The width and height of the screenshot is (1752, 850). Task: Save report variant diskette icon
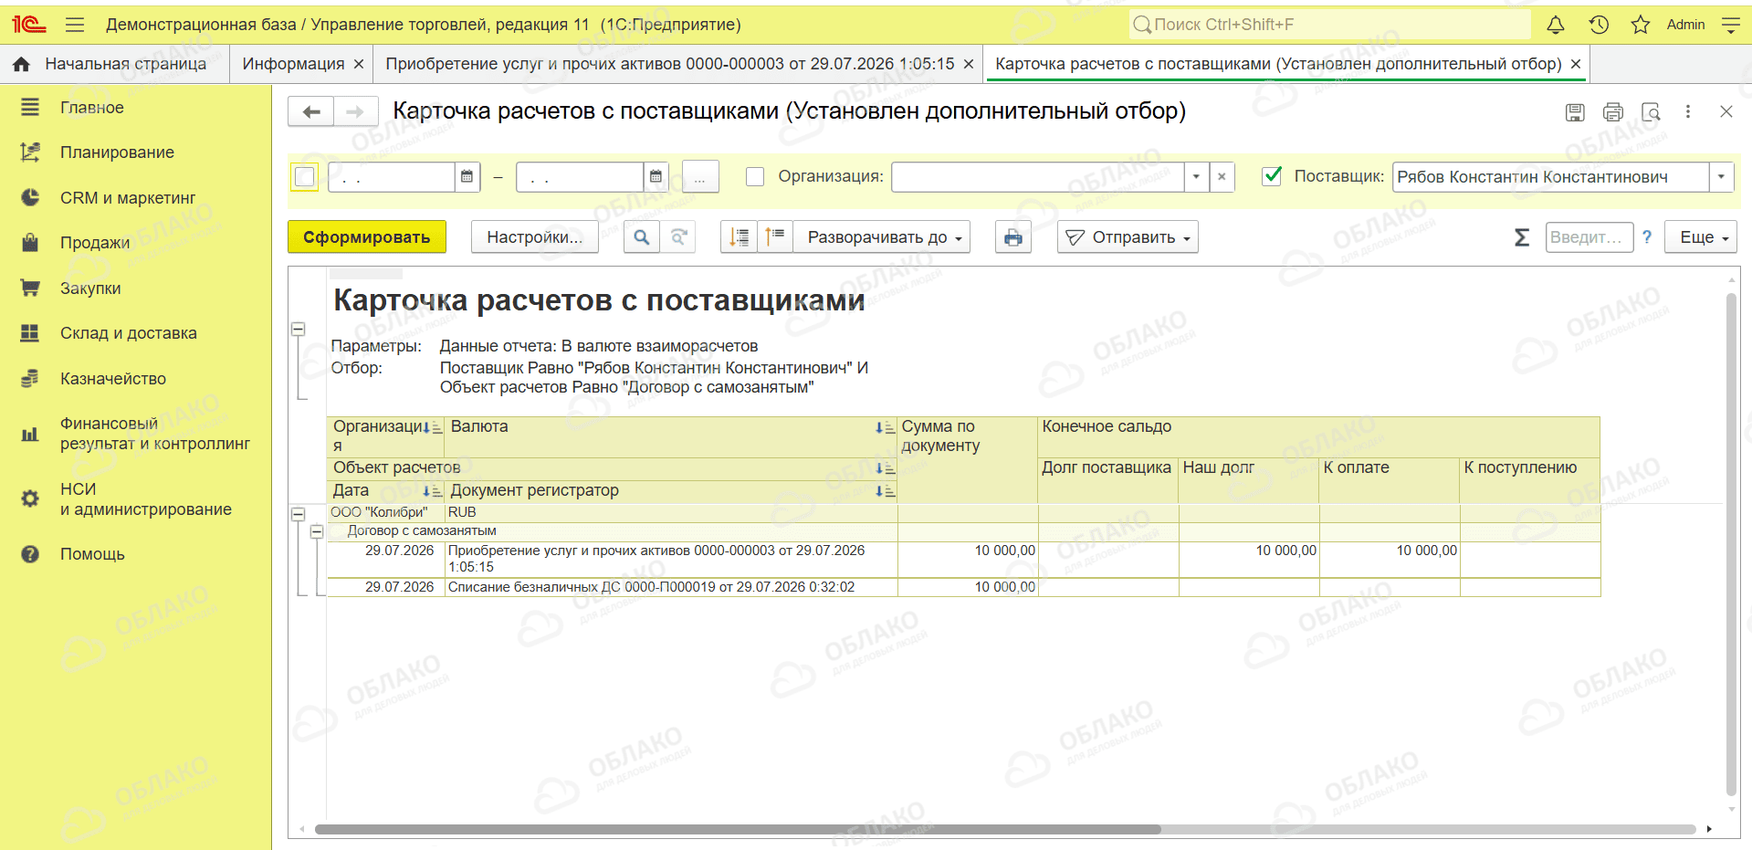pyautogui.click(x=1575, y=111)
